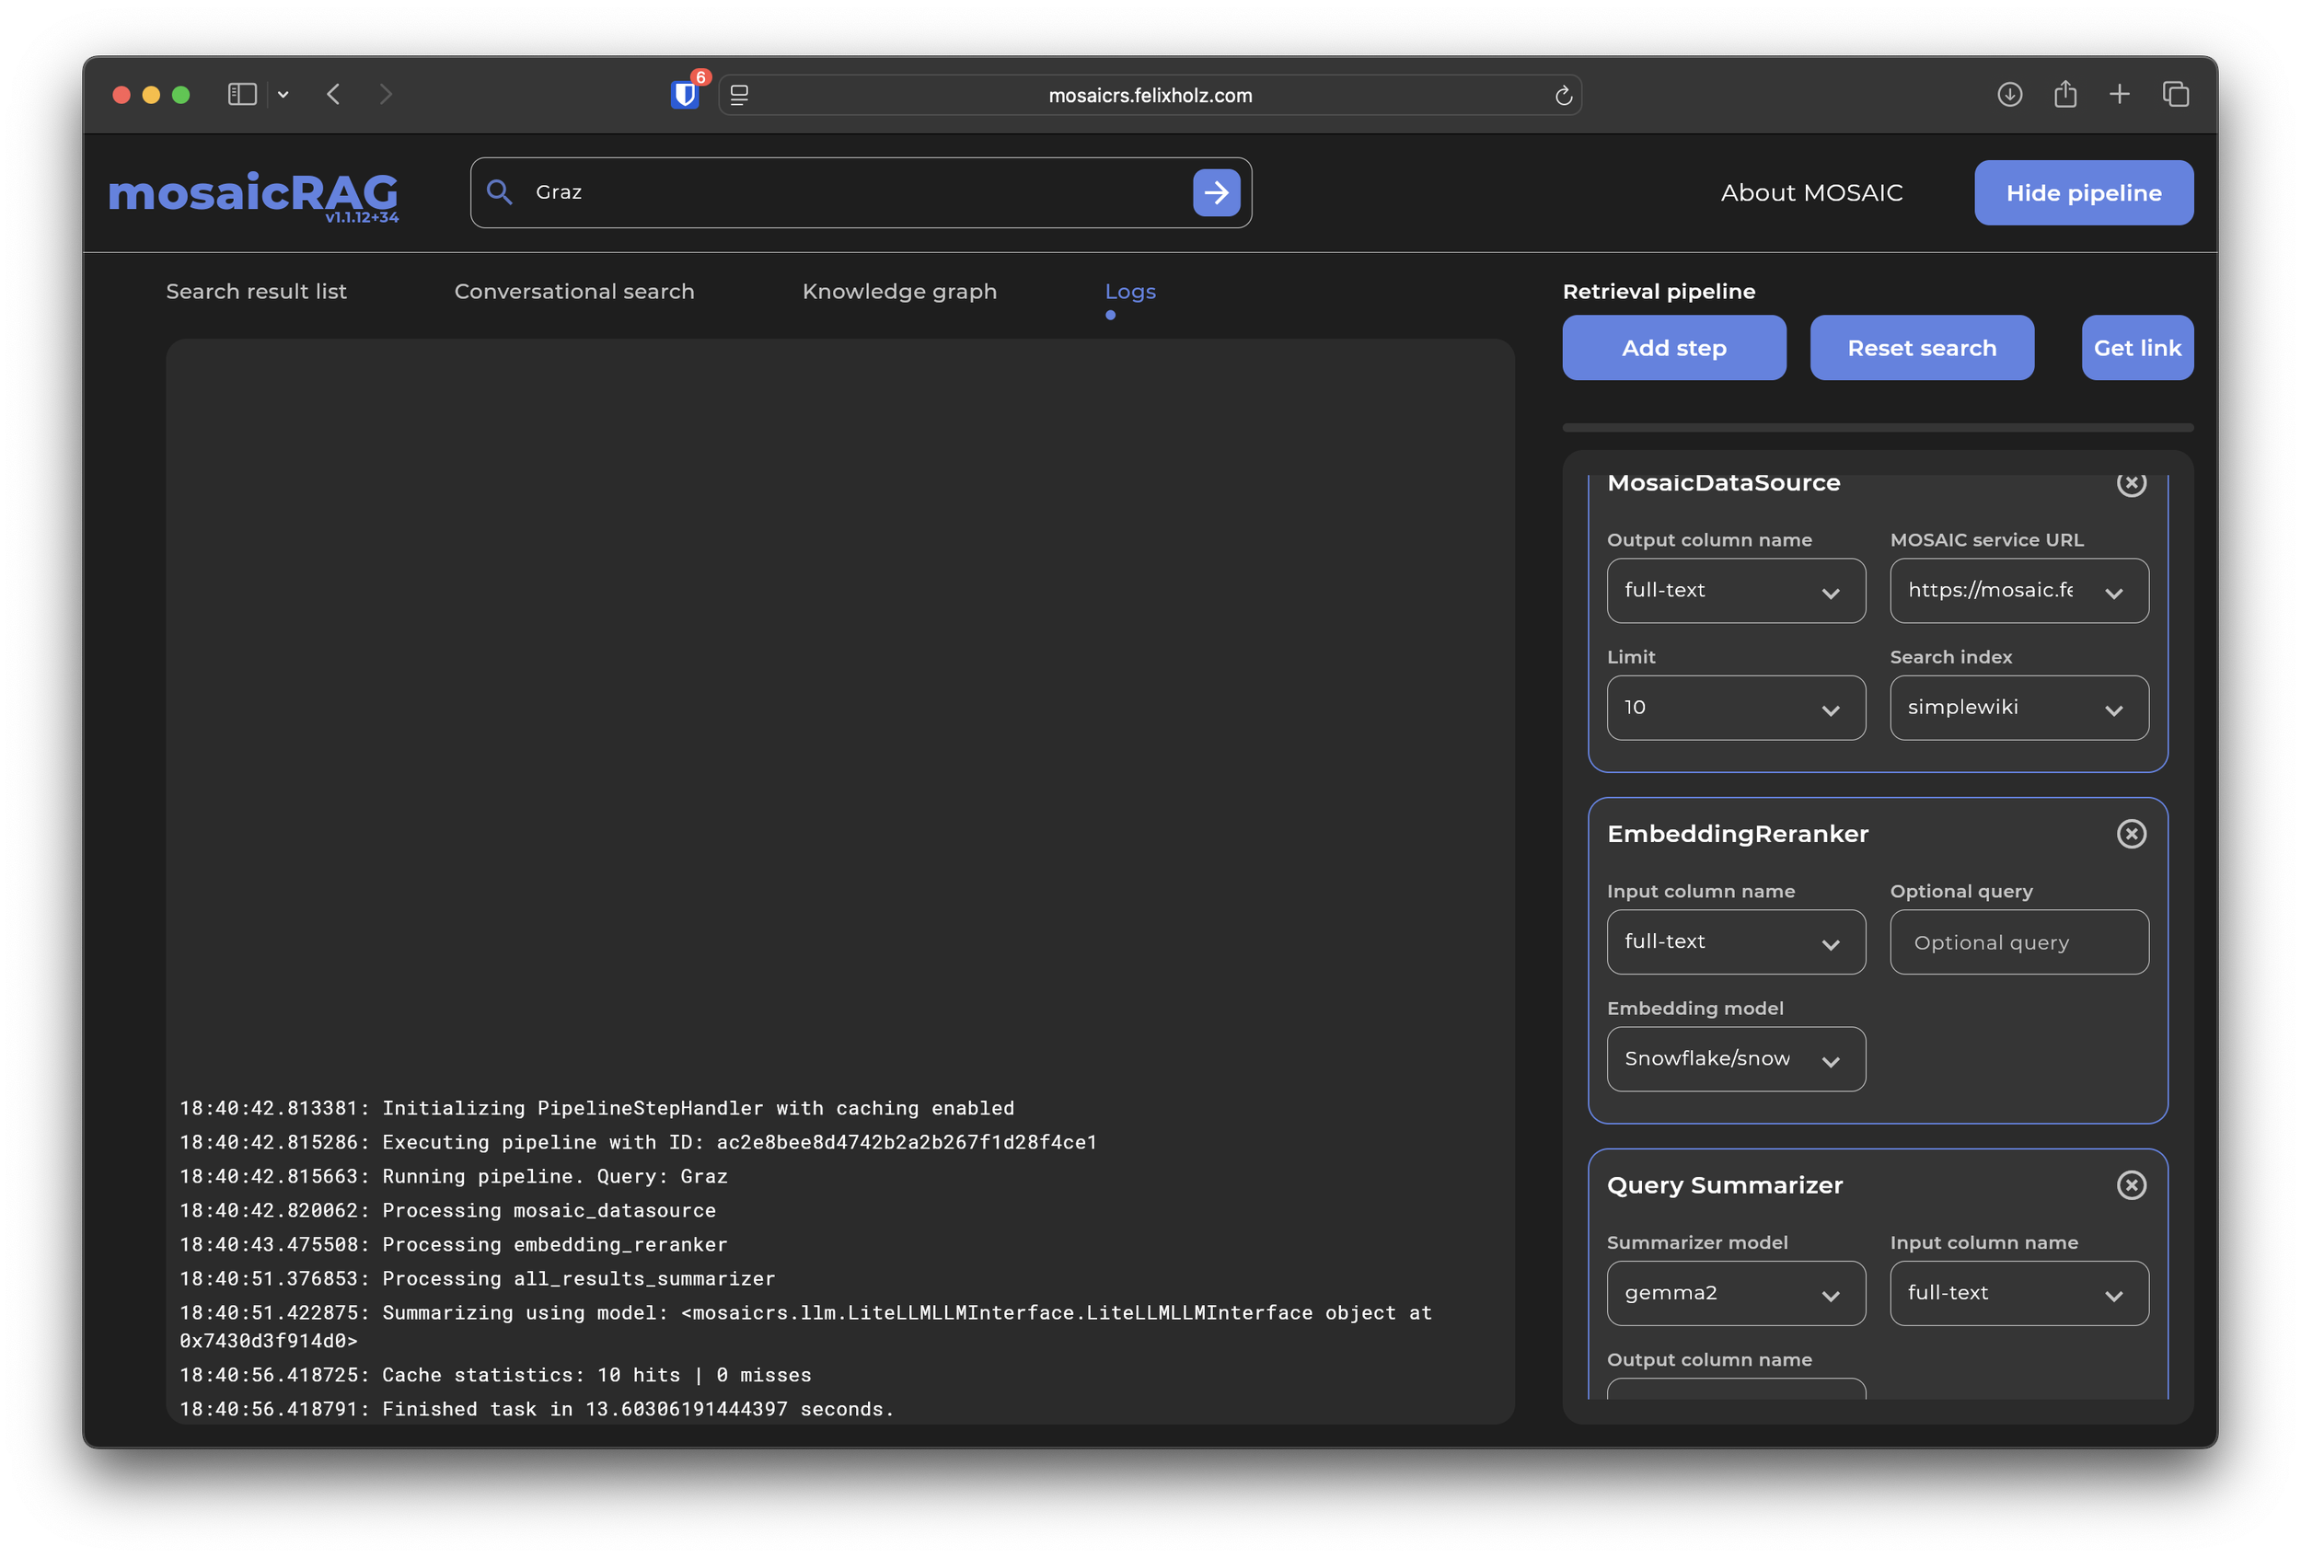
Task: Open the Safari share menu
Action: pyautogui.click(x=2064, y=94)
